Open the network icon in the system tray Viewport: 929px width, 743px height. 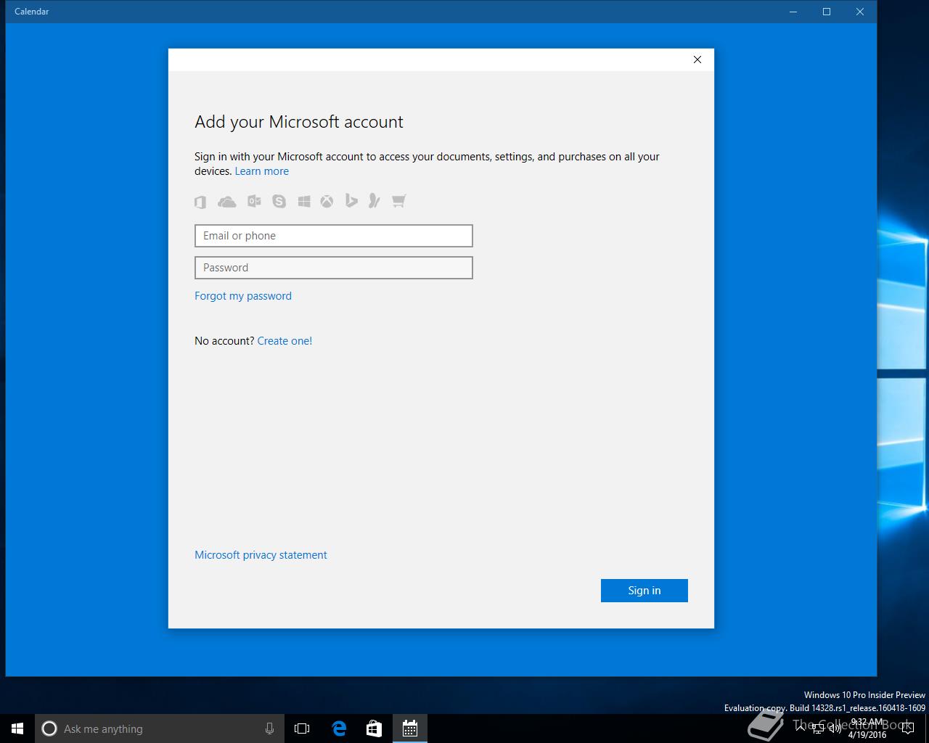[817, 728]
